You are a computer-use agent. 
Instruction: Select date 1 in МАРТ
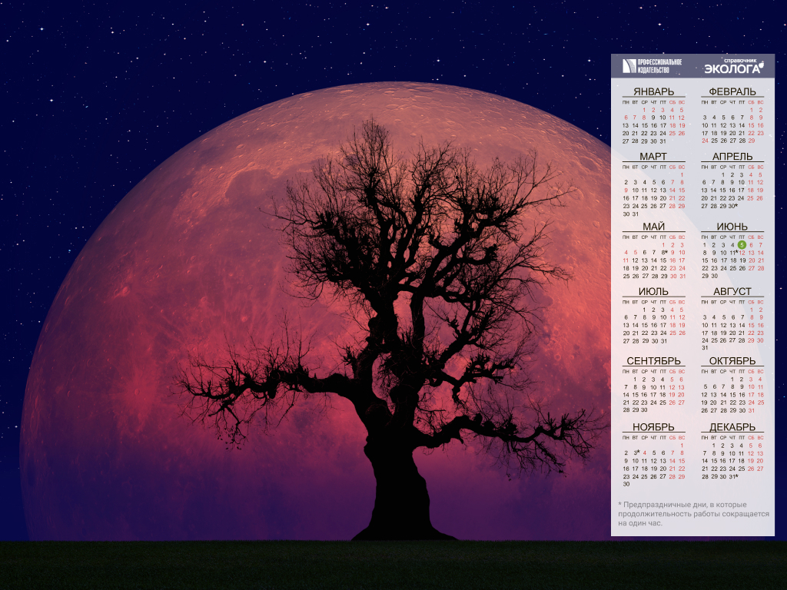[682, 174]
